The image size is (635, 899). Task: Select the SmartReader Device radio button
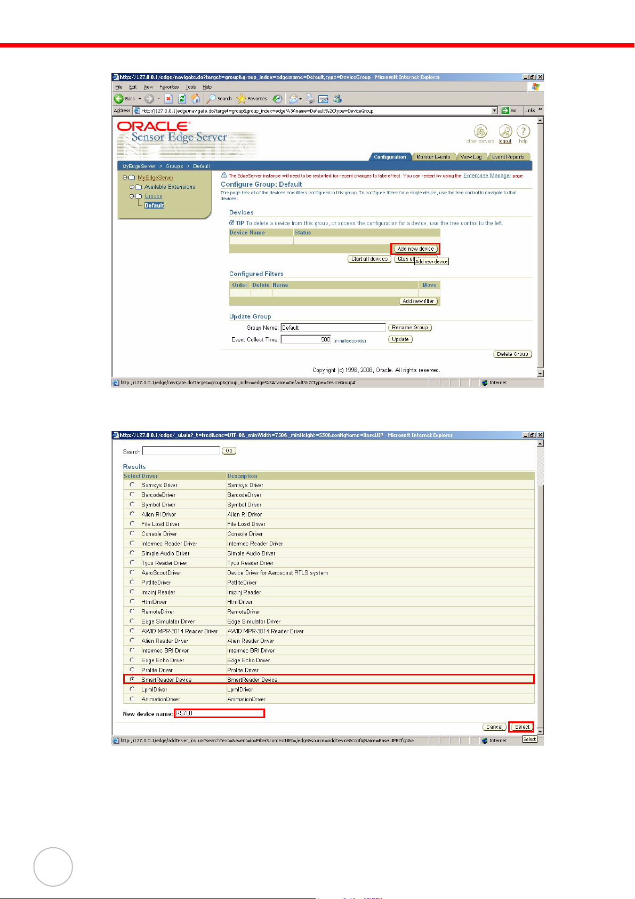point(132,679)
